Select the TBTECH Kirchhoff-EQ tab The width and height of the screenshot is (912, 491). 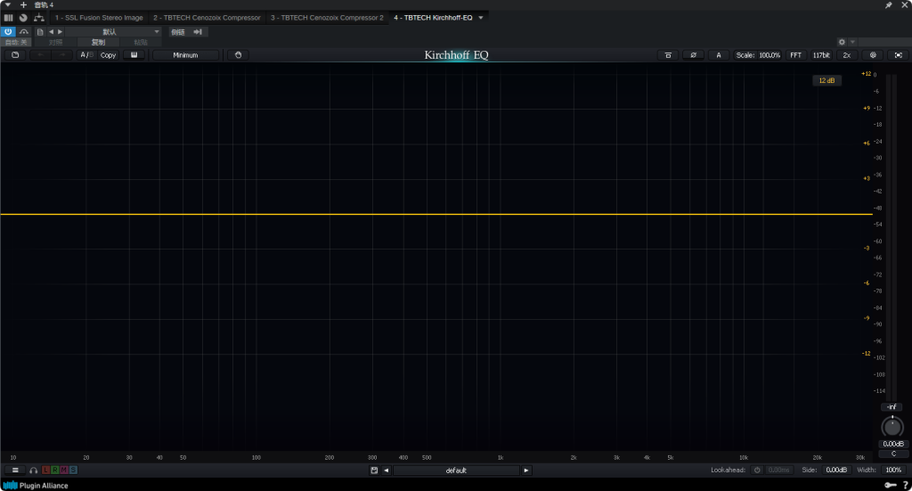coord(433,18)
